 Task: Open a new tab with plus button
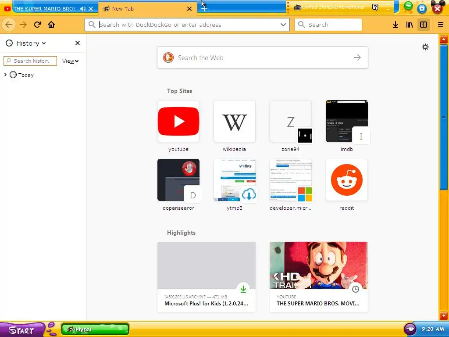pos(204,8)
